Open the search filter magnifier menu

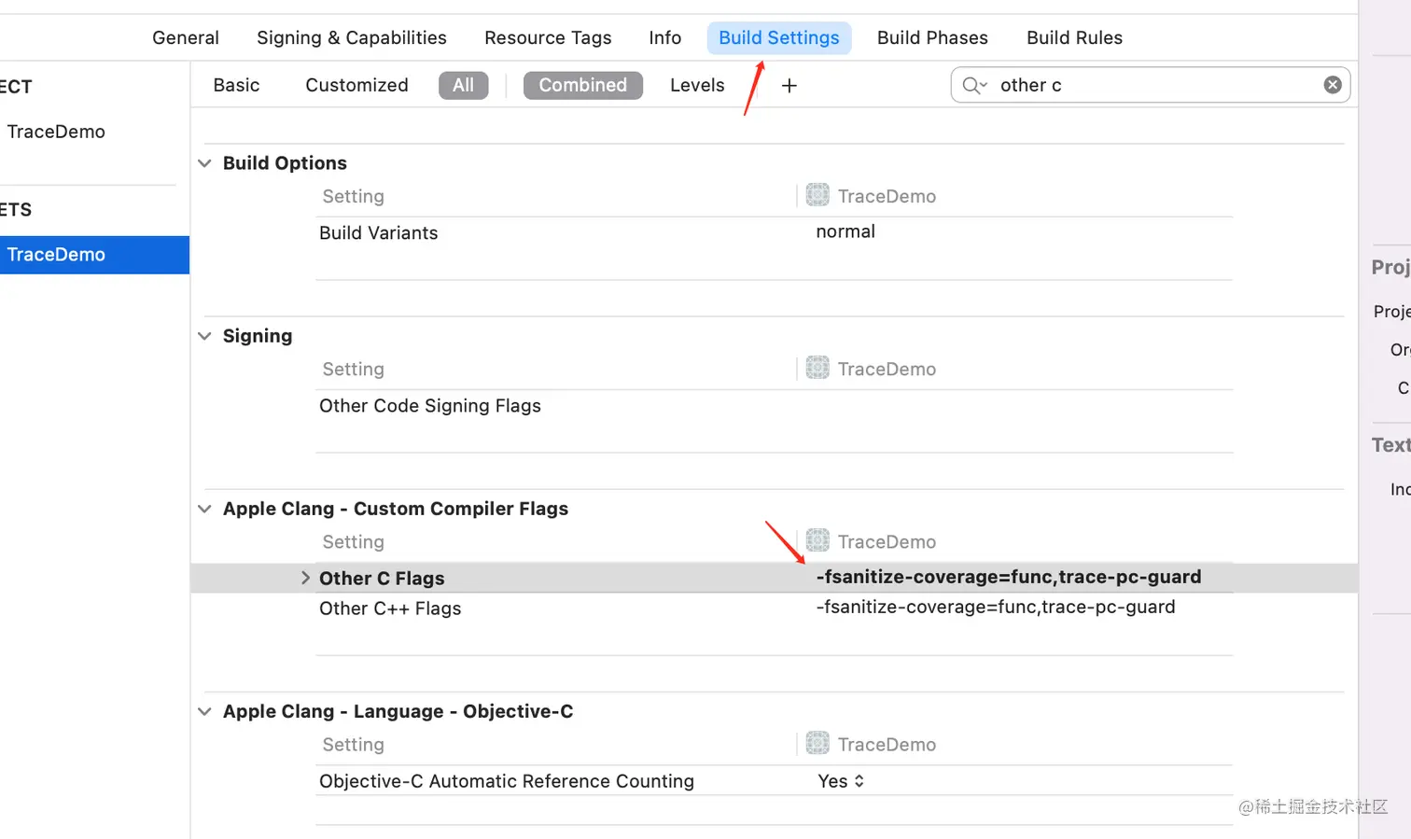point(973,86)
